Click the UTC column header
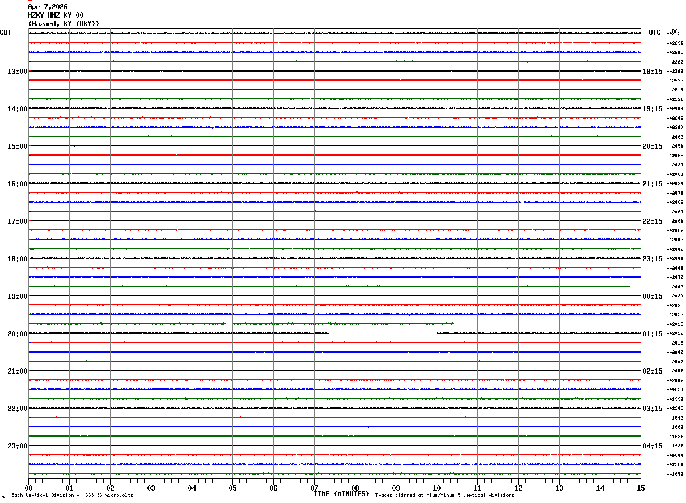The image size is (686, 503). pyautogui.click(x=655, y=32)
